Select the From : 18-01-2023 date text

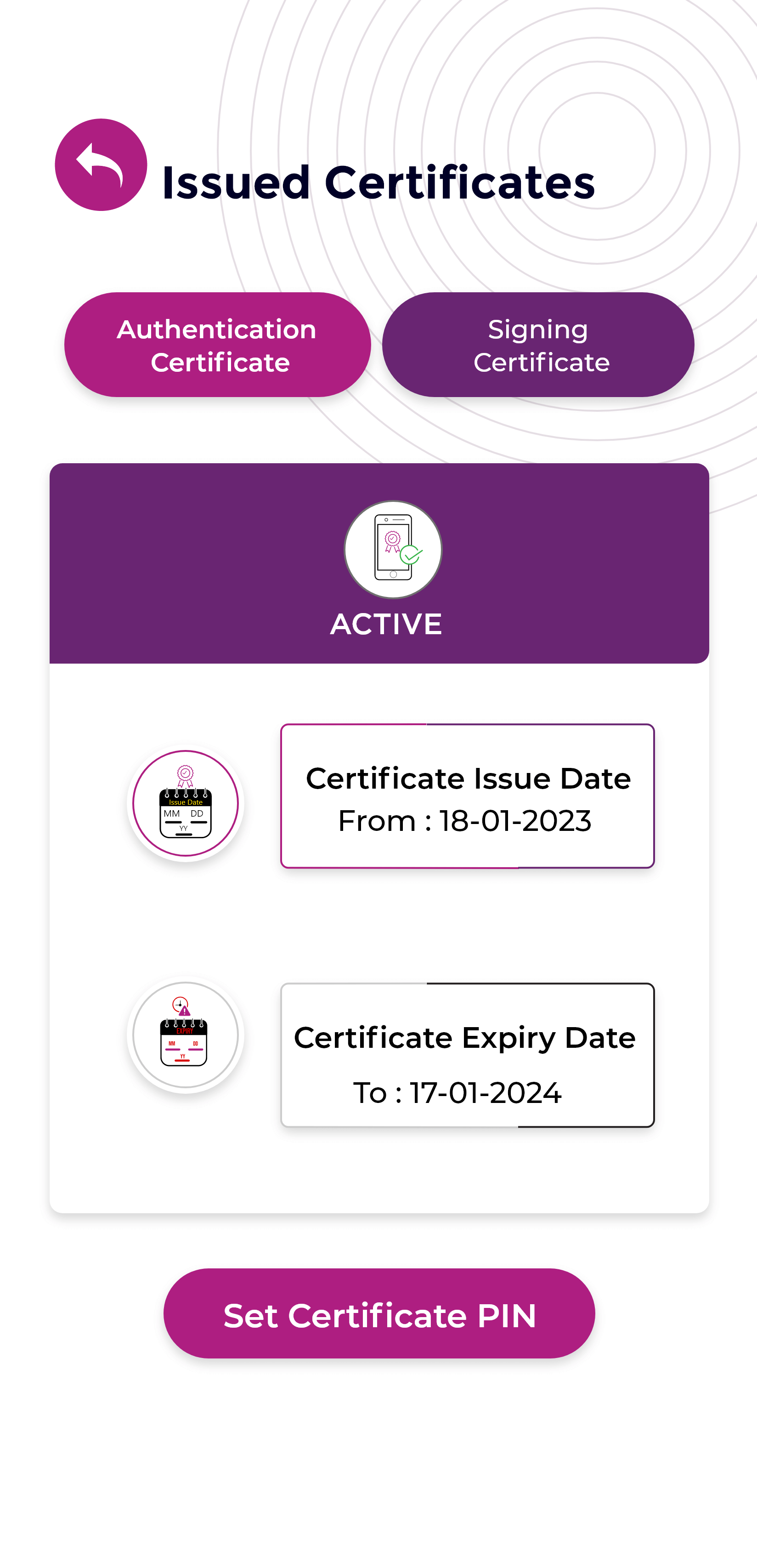tap(464, 821)
